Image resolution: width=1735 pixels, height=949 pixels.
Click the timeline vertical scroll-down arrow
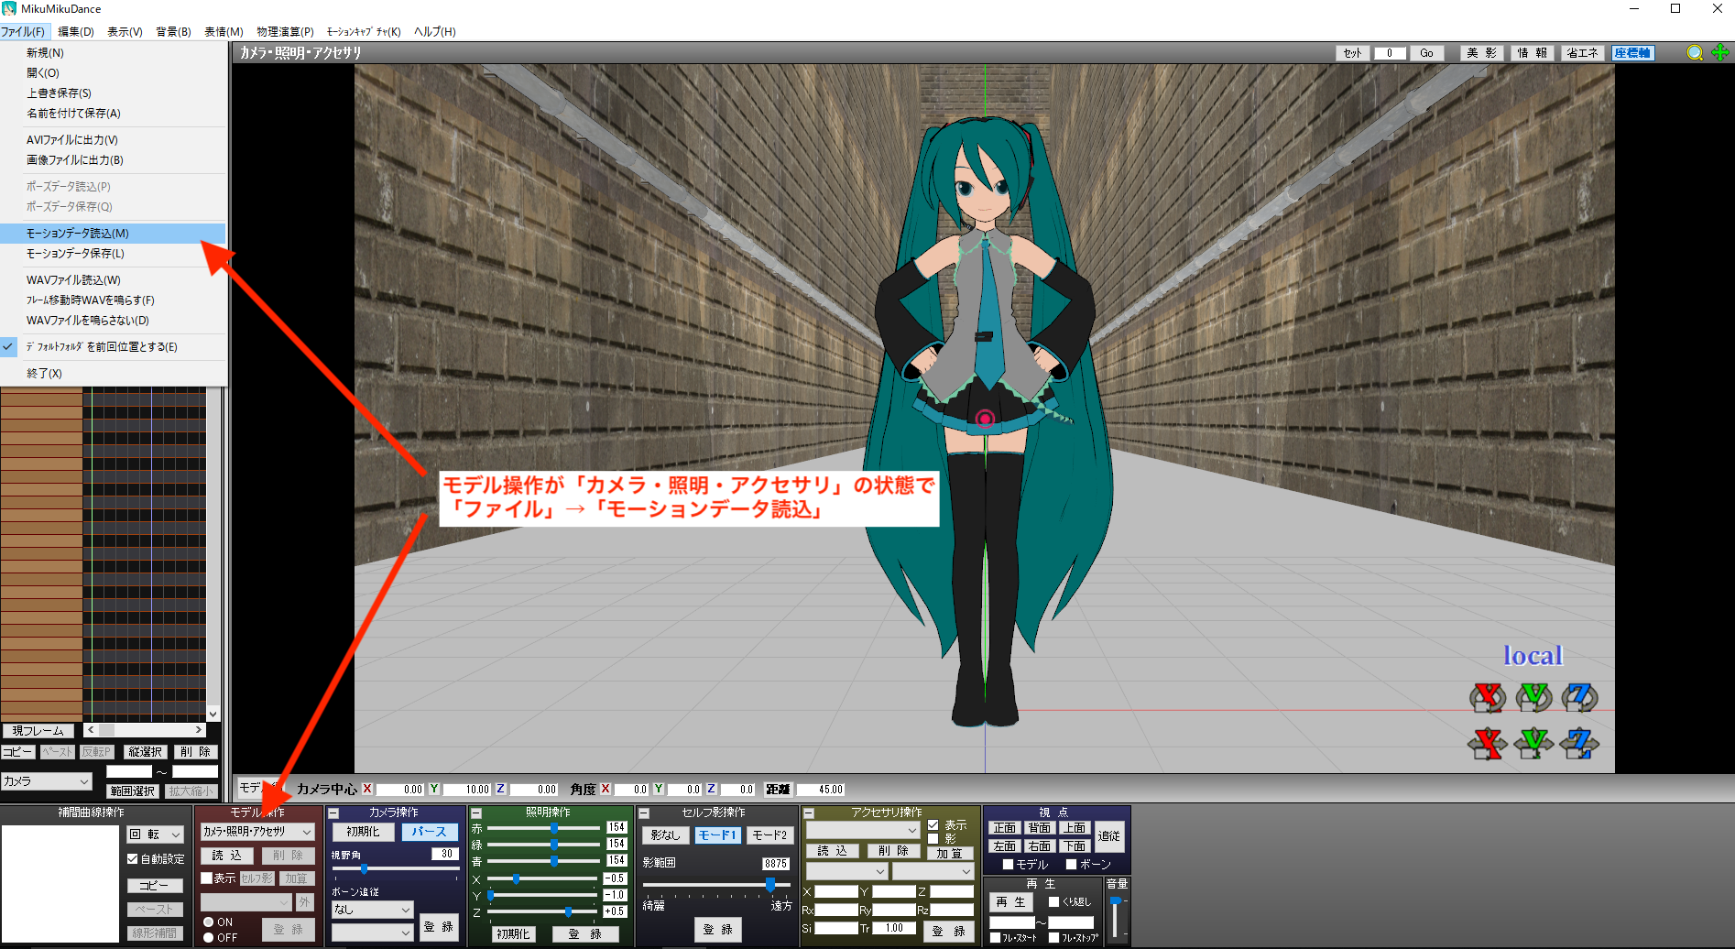(x=213, y=714)
